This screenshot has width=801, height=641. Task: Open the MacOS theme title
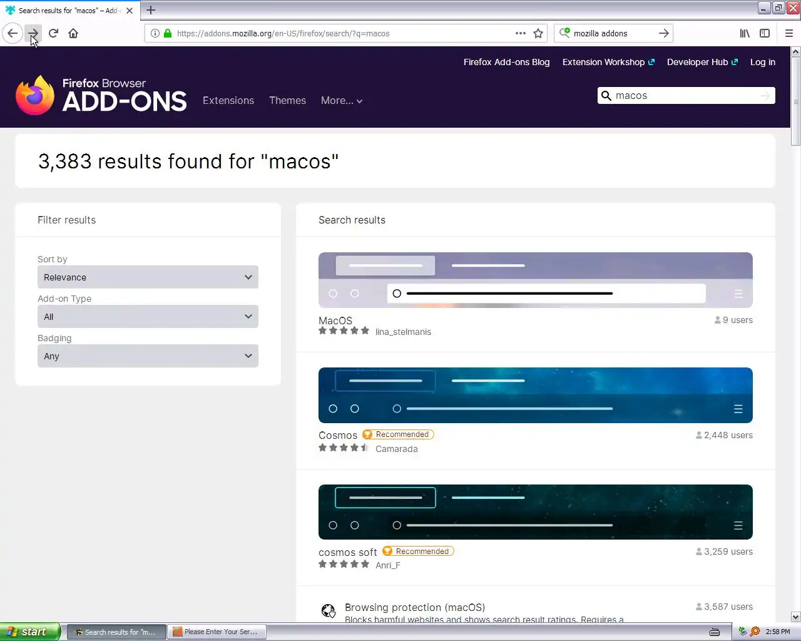coord(335,320)
